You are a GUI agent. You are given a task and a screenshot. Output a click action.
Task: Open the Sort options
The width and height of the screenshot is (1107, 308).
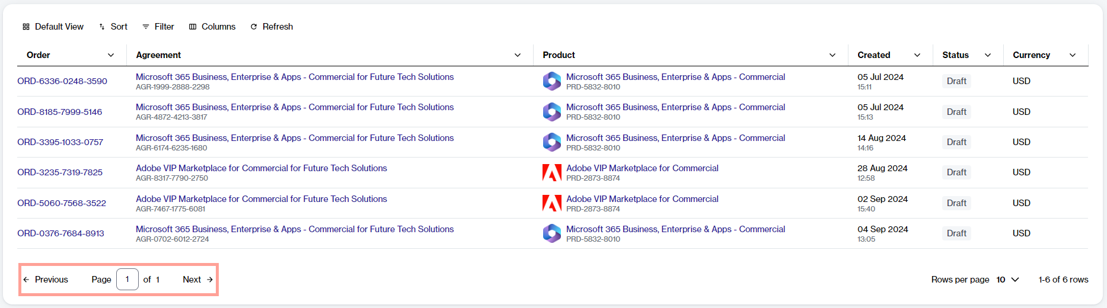click(x=113, y=27)
